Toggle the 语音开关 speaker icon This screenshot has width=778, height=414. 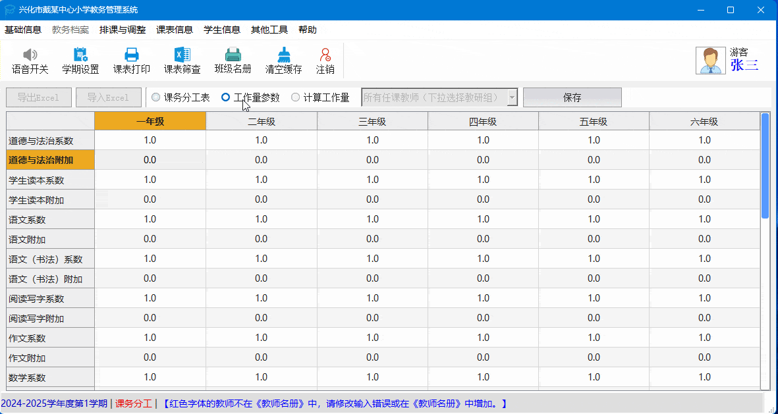coord(30,55)
